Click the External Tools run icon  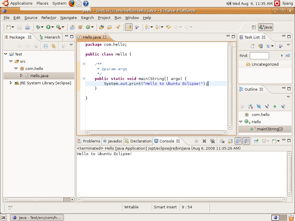tap(59, 27)
